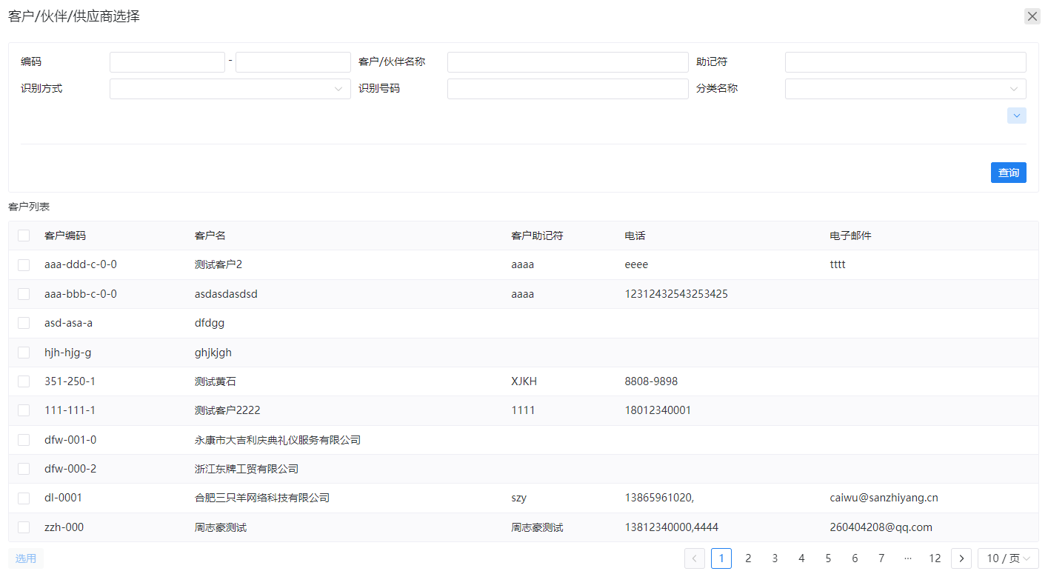Select checkbox for 合肥三只羊网络科技有限公司
This screenshot has height=574, width=1048.
pyautogui.click(x=24, y=498)
